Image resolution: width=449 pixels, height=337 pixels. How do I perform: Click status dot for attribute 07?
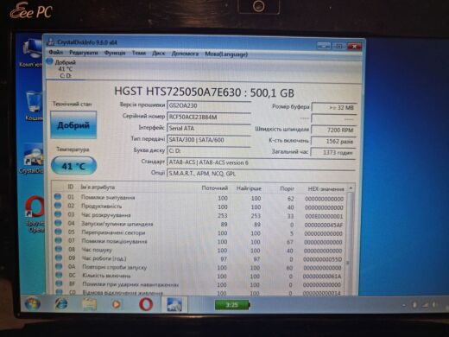59,240
